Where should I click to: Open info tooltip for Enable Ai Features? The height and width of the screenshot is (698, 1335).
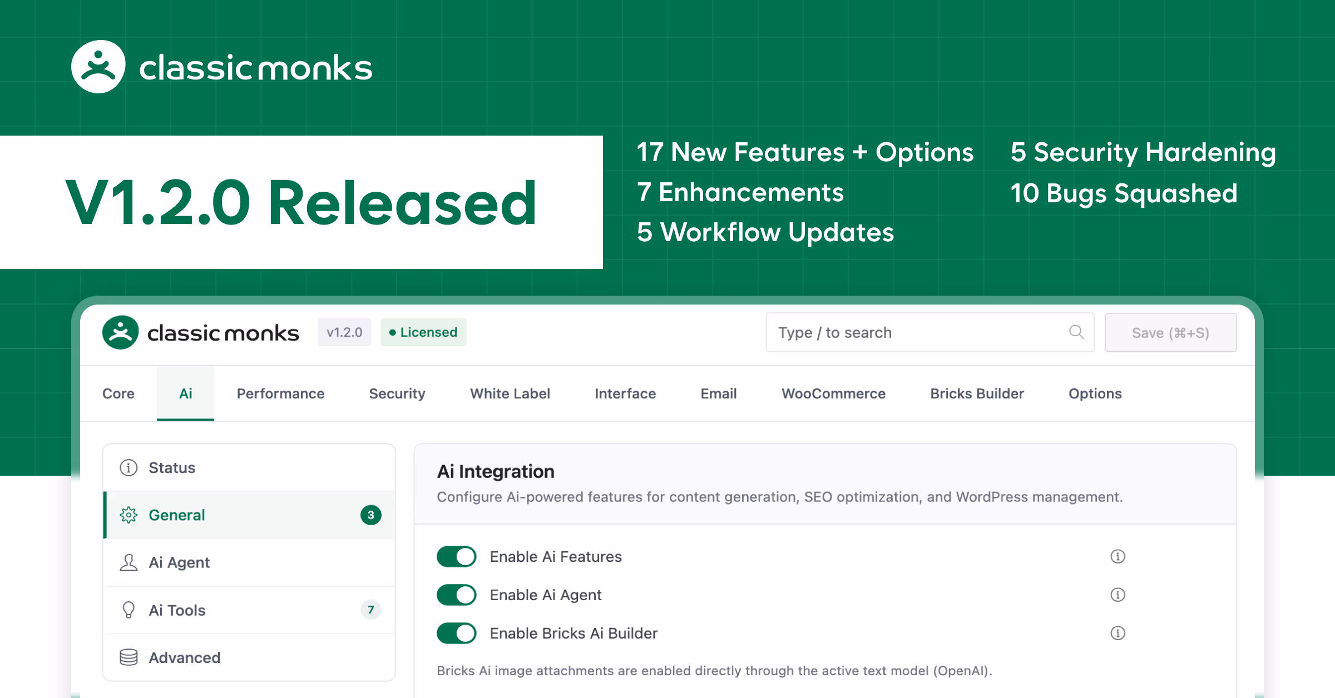pos(1118,556)
